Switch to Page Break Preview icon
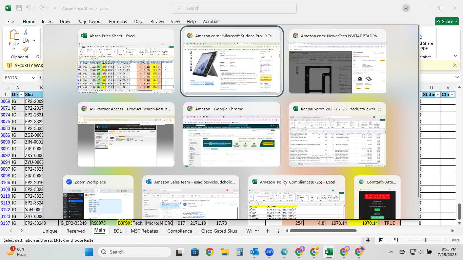 click(395, 240)
